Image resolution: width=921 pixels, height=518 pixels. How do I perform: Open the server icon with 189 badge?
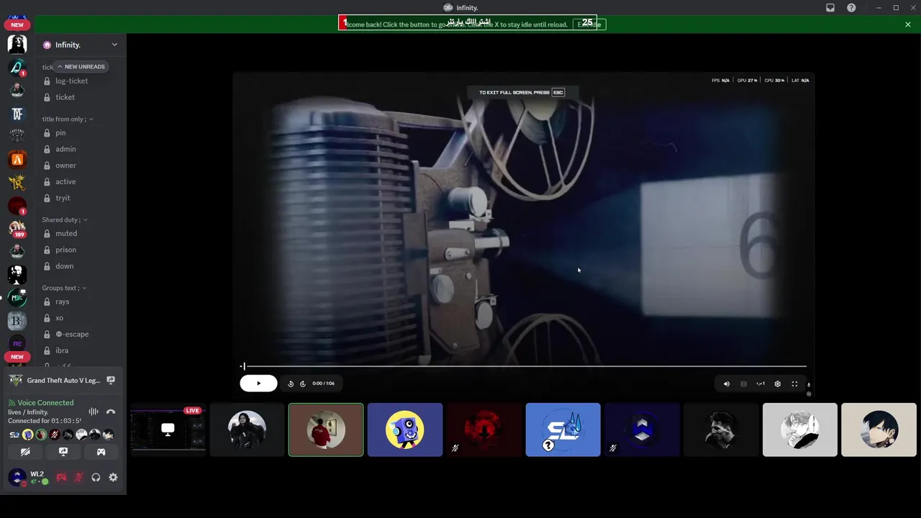(17, 229)
